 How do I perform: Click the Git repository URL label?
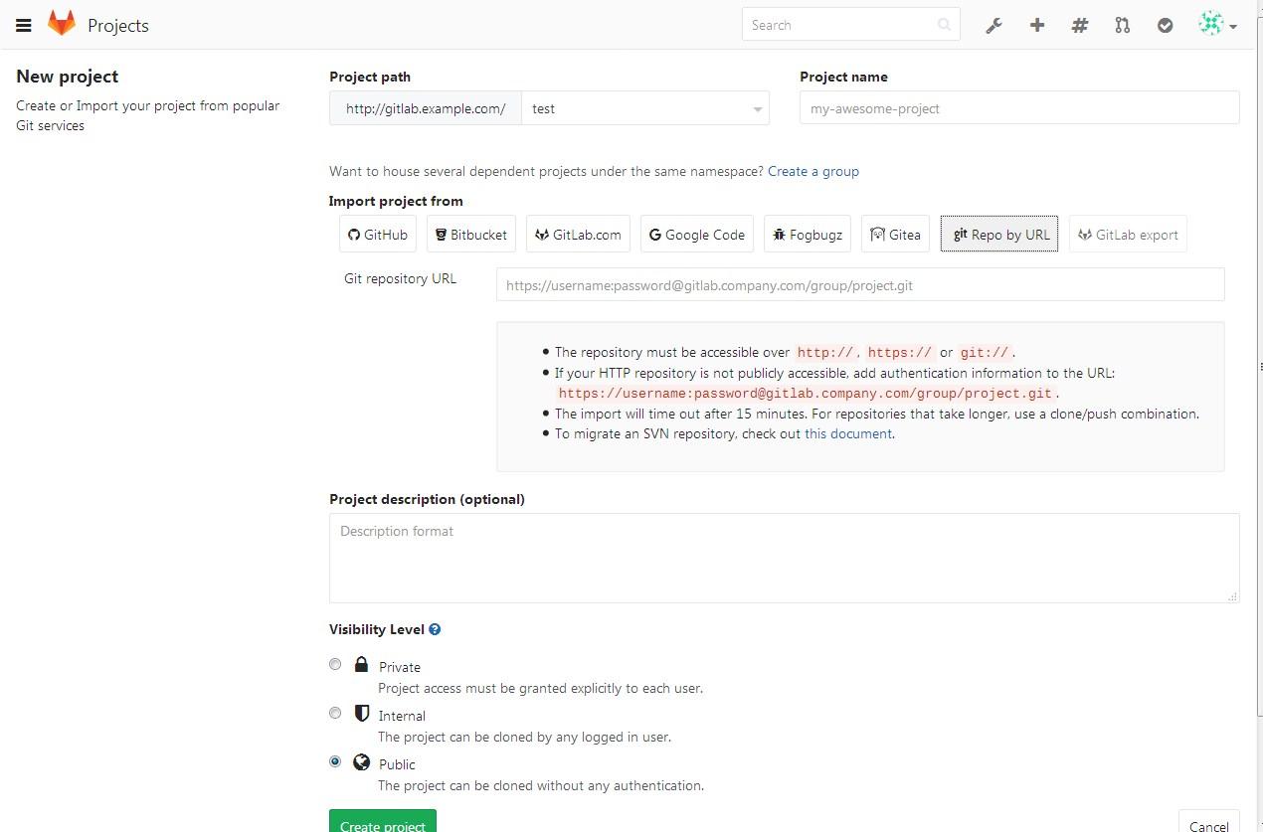pos(401,278)
